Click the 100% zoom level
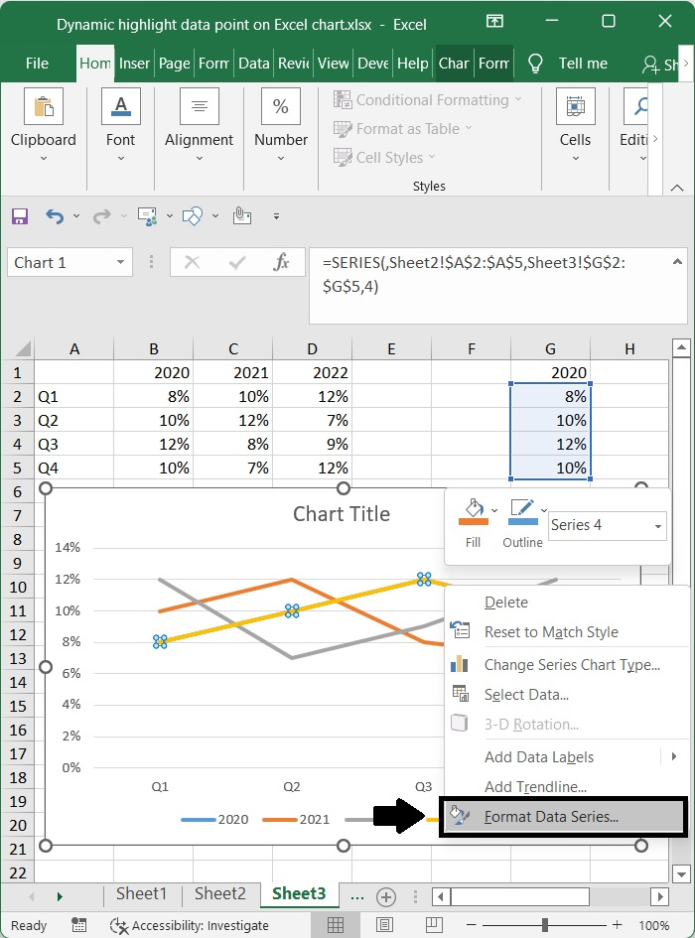This screenshot has height=938, width=695. click(653, 925)
